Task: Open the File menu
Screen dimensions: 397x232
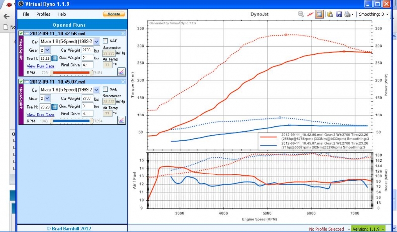Action: point(26,14)
